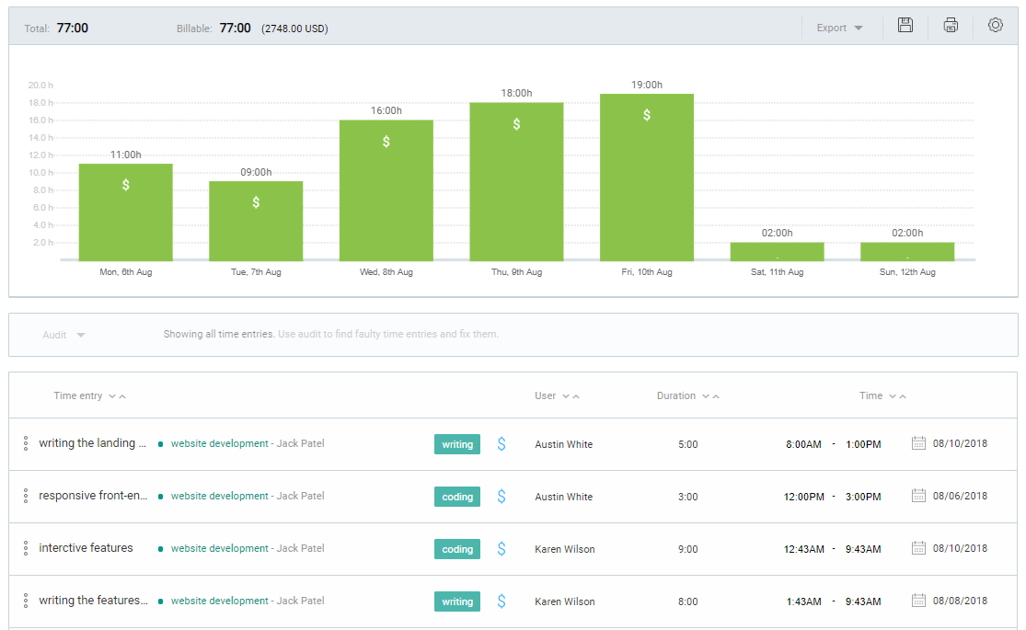Click the calendar icon on the 08/06/2018 entry
Viewport: 1026px width, 630px height.
tap(917, 495)
